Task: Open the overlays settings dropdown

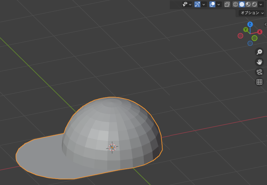Action: pyautogui.click(x=219, y=4)
